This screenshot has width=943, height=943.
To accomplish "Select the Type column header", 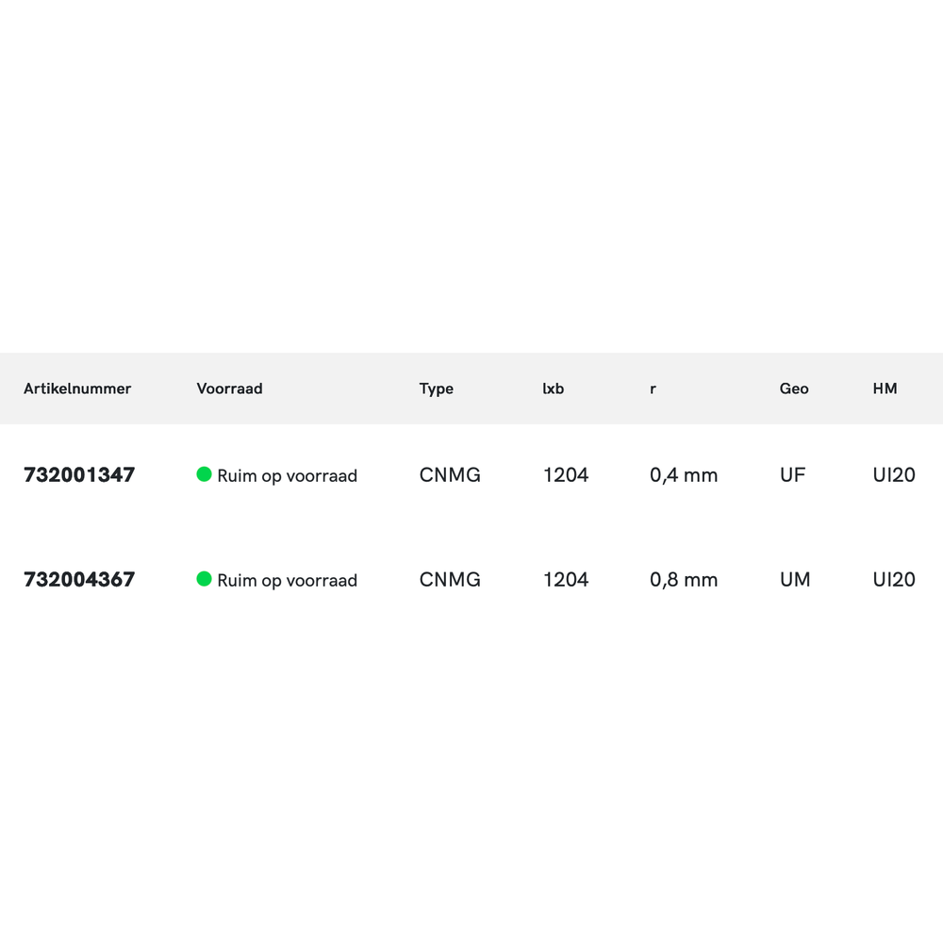I will 437,389.
